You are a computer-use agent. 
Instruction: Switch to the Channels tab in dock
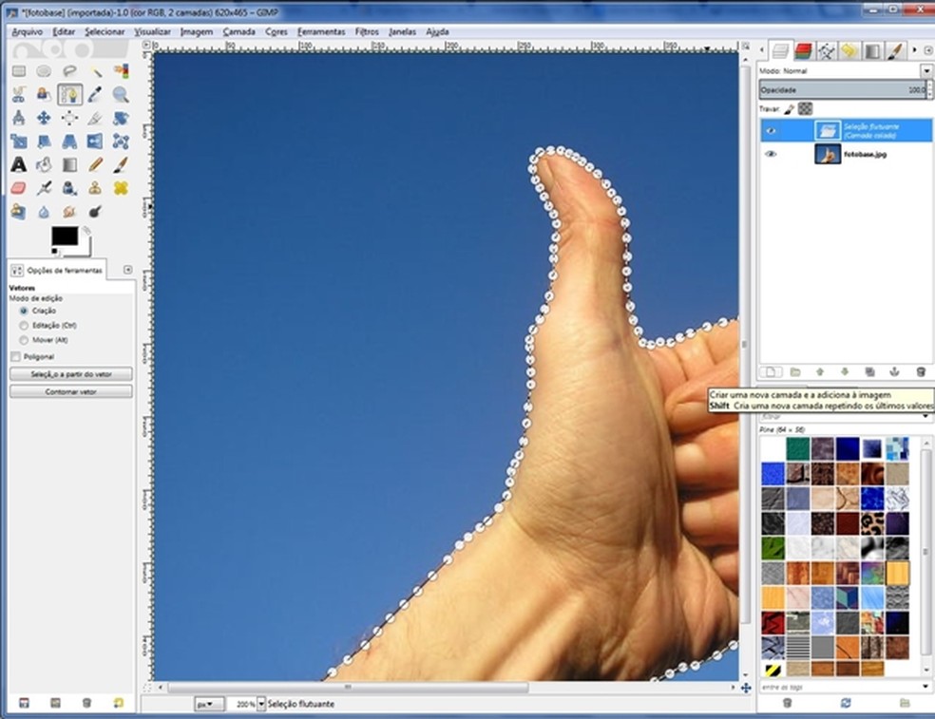(x=803, y=51)
